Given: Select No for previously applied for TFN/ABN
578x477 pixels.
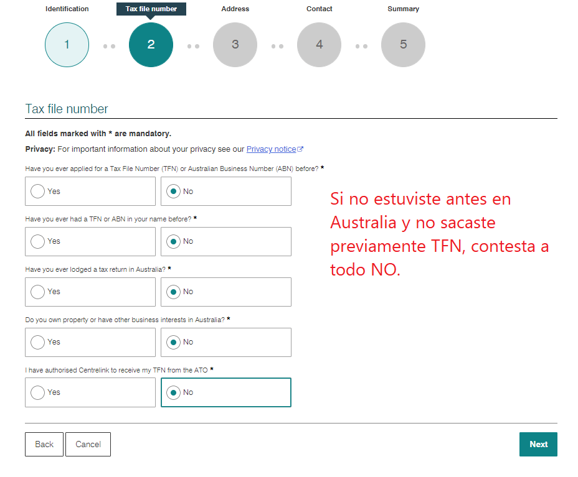Looking at the screenshot, I should point(173,191).
